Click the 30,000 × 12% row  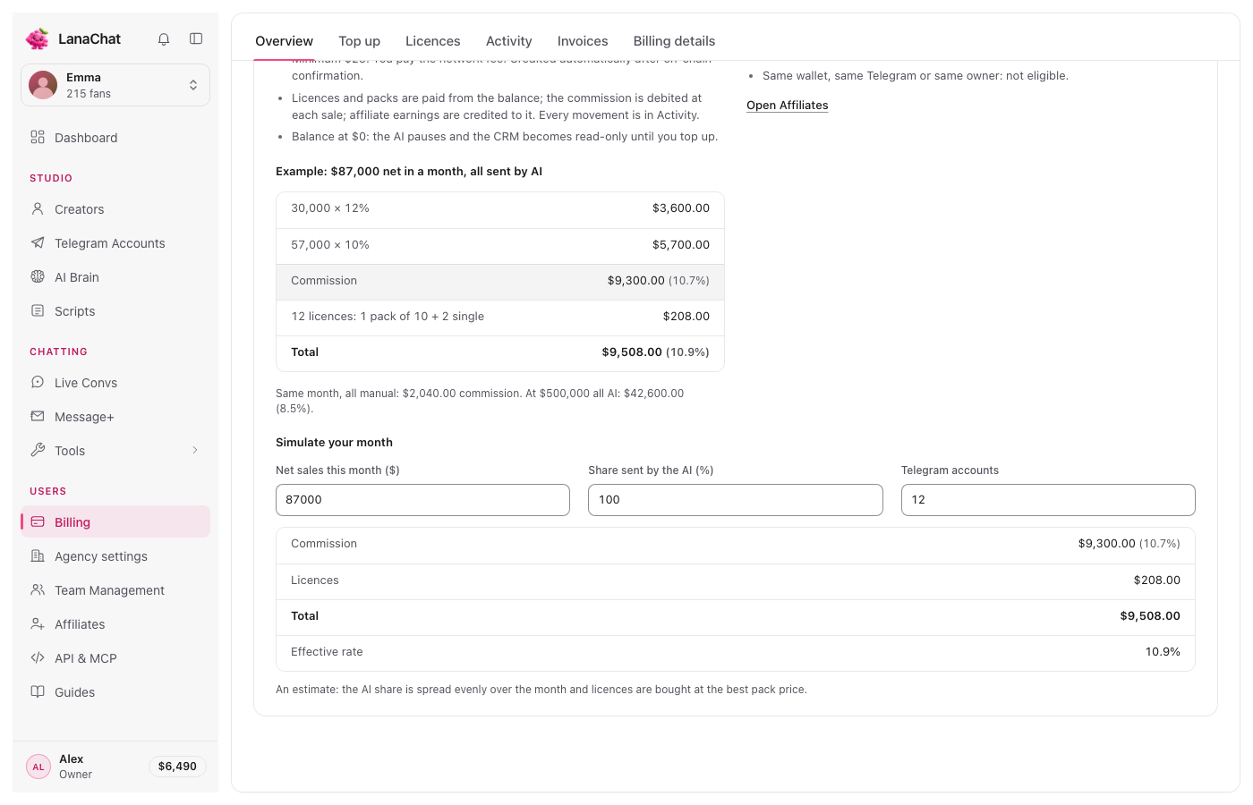click(x=500, y=210)
